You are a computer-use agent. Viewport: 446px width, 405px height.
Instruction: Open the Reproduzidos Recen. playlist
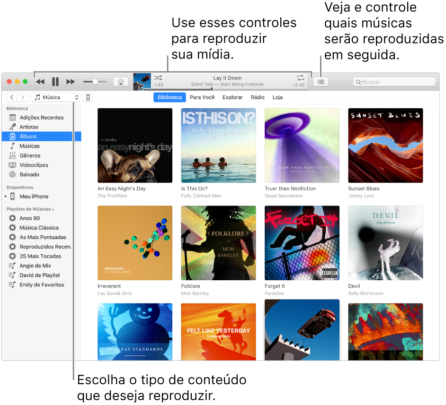click(x=42, y=247)
